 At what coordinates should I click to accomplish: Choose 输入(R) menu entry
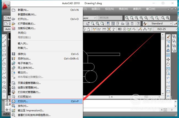click(47, 44)
